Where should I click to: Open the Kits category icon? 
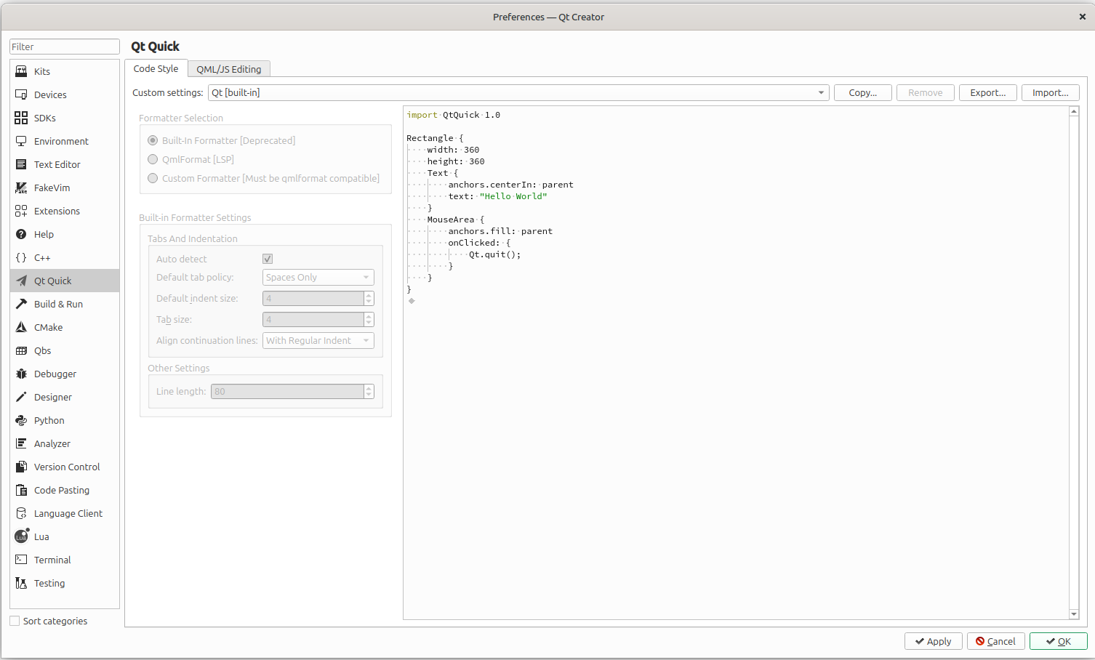(21, 71)
